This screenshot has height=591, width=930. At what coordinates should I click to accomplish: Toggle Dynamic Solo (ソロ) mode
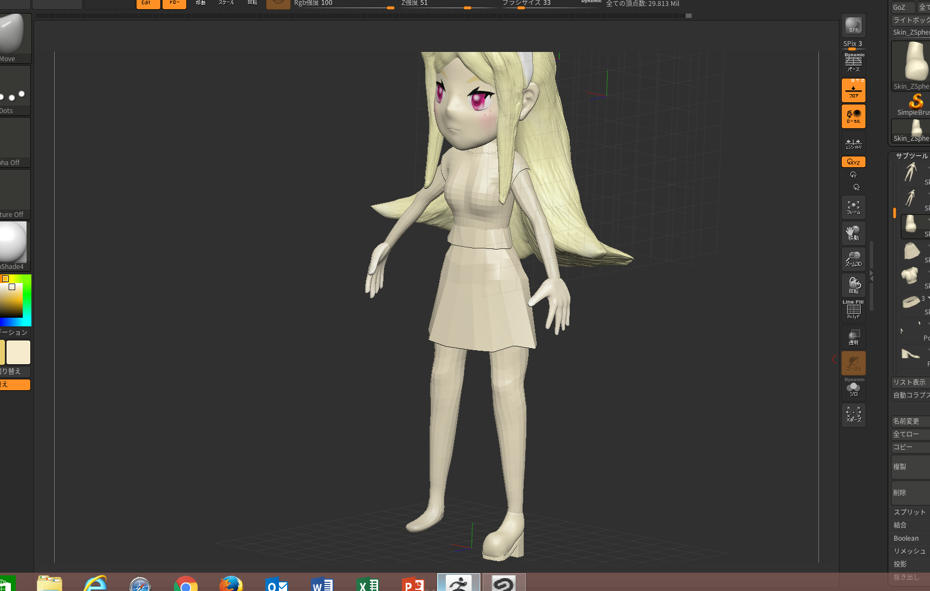[x=853, y=388]
